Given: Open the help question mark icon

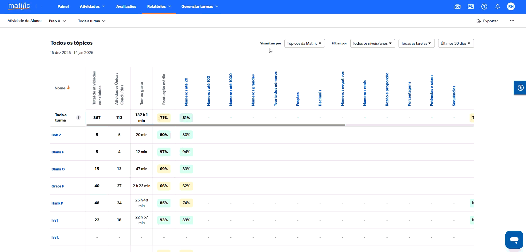Looking at the screenshot, I should click(x=484, y=7).
